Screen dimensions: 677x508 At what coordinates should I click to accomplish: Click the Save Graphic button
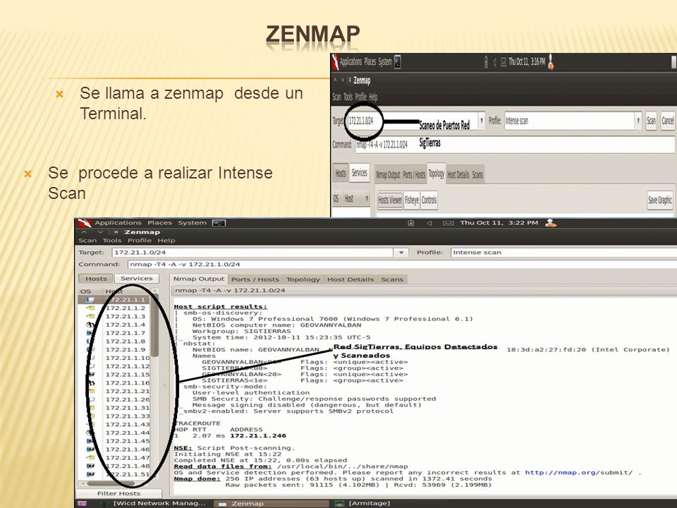660,200
